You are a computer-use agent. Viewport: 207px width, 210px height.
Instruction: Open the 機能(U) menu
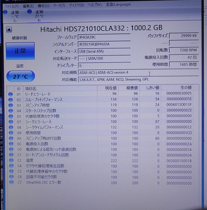click(44, 6)
